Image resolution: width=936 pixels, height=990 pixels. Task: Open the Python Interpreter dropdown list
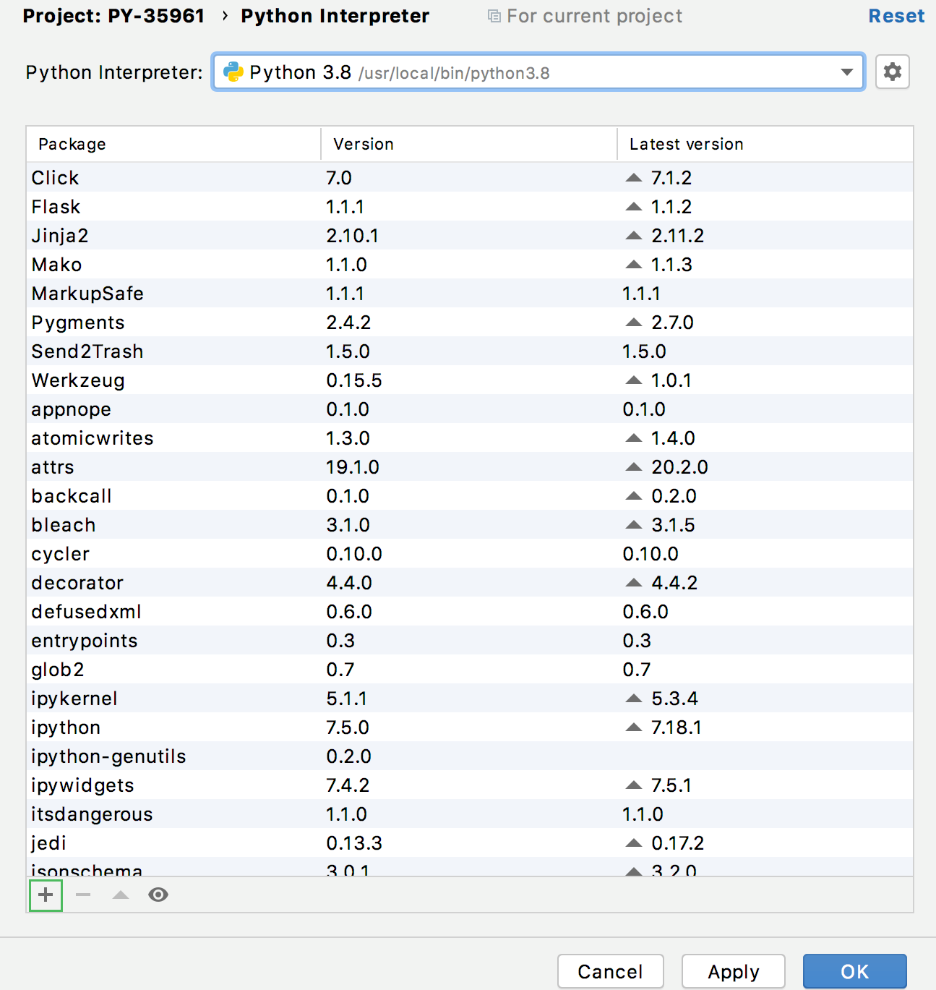[x=846, y=72]
